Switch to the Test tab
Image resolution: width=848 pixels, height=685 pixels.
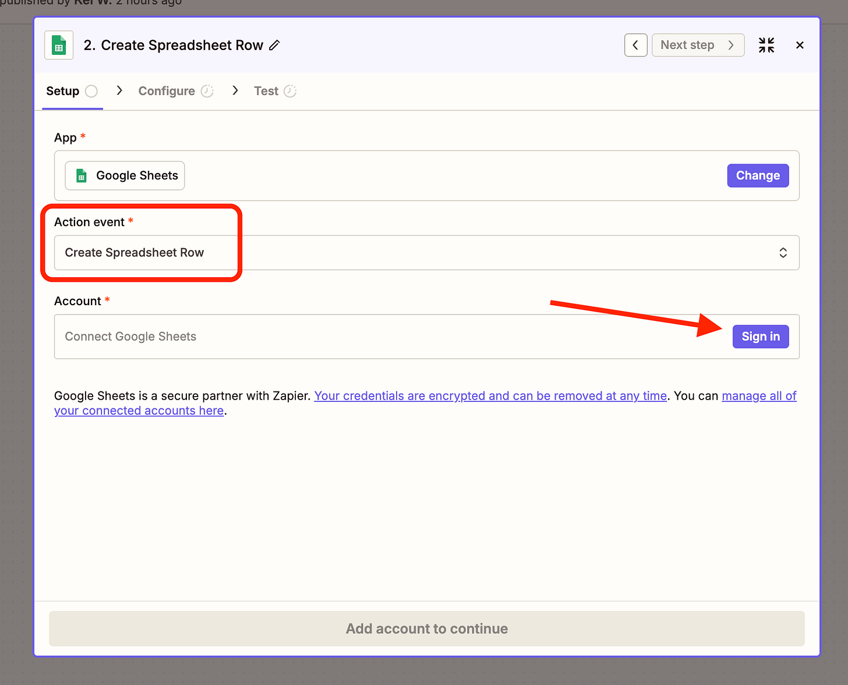click(x=275, y=91)
